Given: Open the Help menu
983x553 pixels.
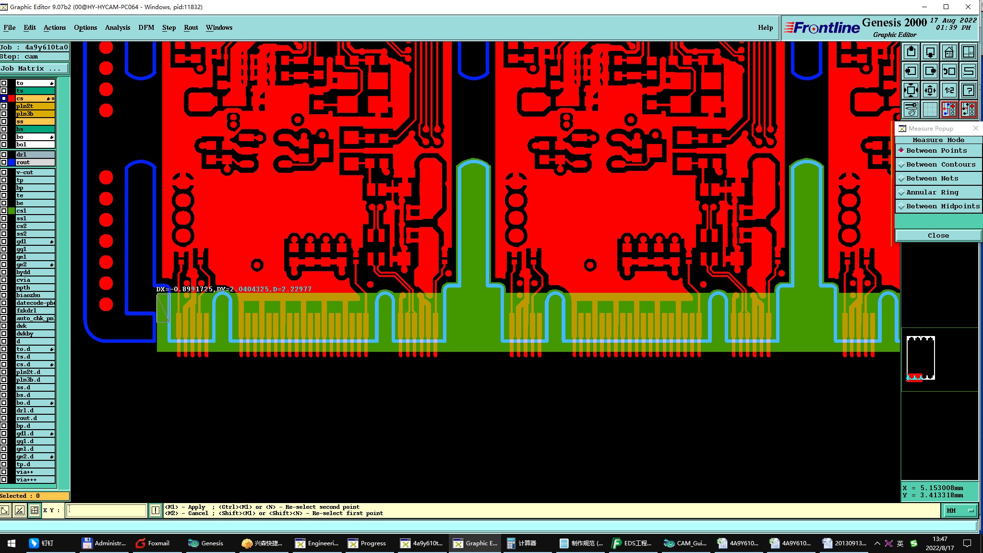Looking at the screenshot, I should (766, 28).
